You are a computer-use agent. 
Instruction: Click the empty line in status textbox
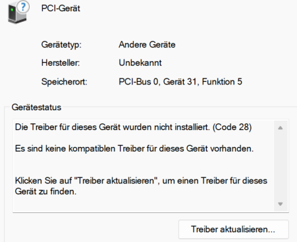coord(143,165)
